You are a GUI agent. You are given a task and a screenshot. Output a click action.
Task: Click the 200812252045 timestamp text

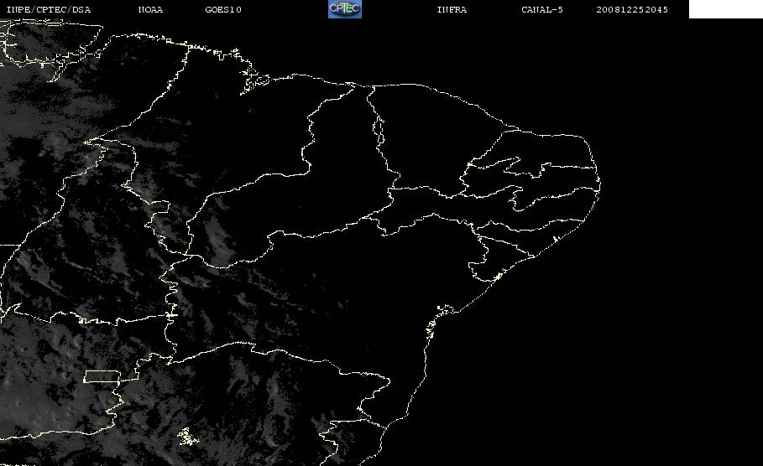click(x=632, y=9)
